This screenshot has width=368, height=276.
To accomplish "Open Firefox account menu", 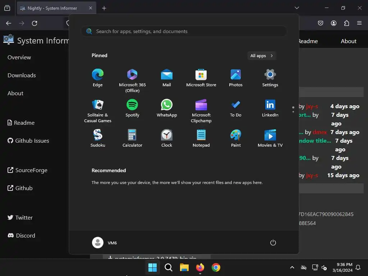I will click(333, 23).
